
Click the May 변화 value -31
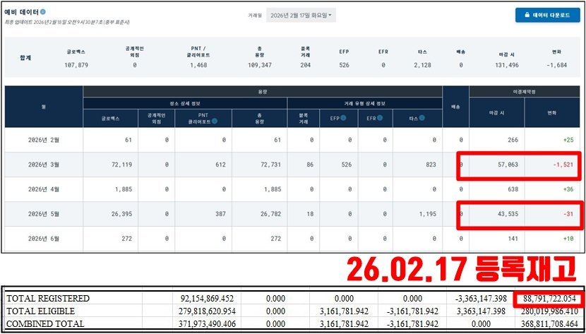pos(568,214)
